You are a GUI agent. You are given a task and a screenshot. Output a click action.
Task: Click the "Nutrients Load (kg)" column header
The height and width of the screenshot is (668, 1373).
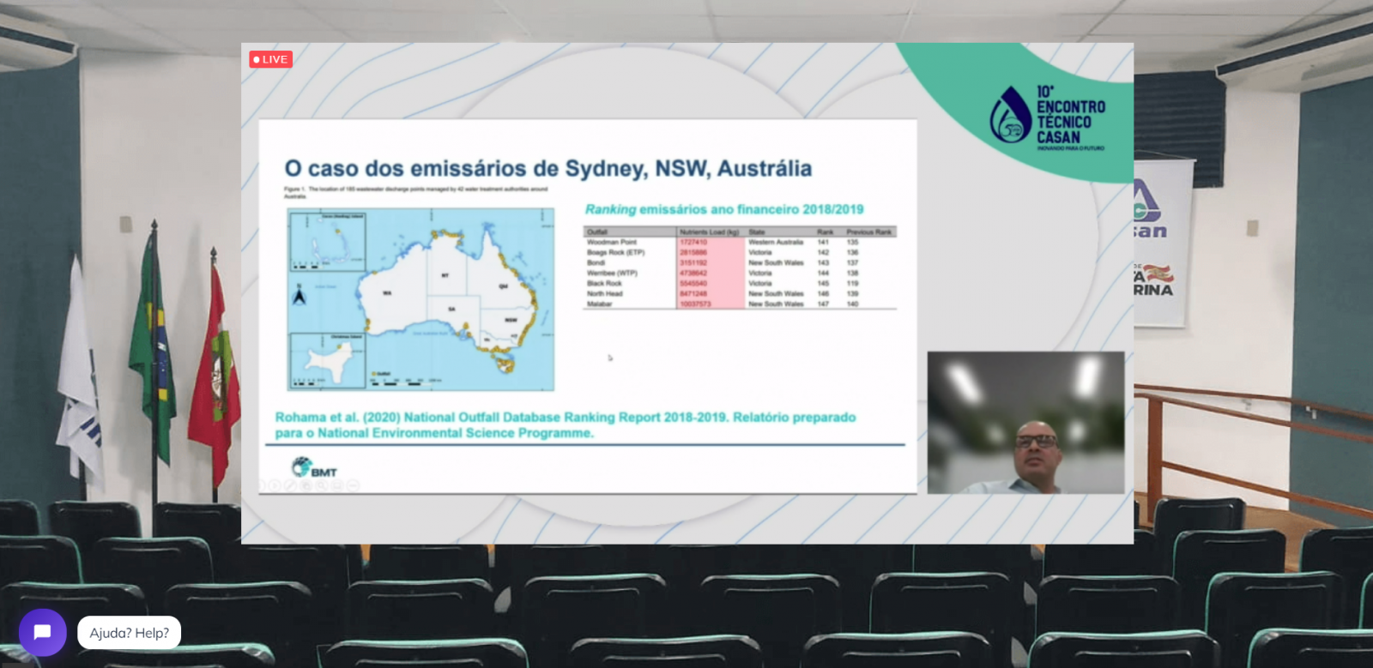tap(709, 232)
